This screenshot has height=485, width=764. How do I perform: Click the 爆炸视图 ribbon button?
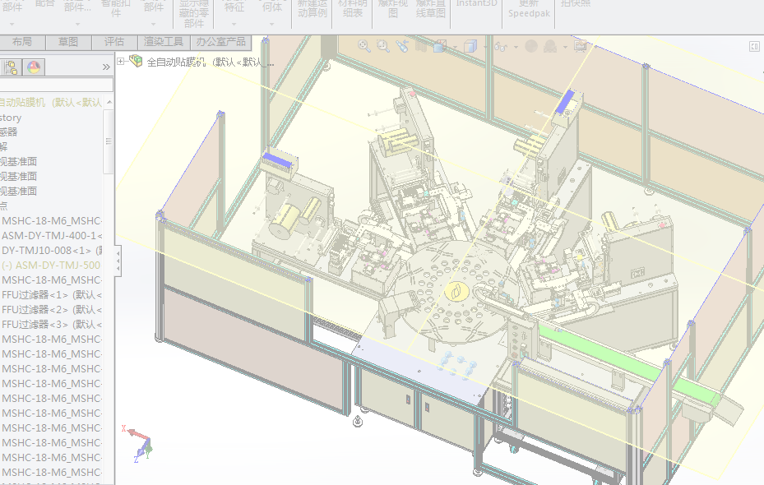(x=393, y=9)
